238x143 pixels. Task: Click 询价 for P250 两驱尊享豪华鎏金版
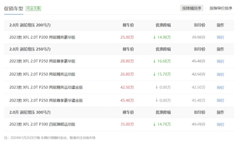tap(220, 100)
